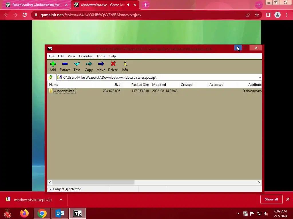
Task: Open the Edit menu in 7-Zip
Action: [x=61, y=56]
